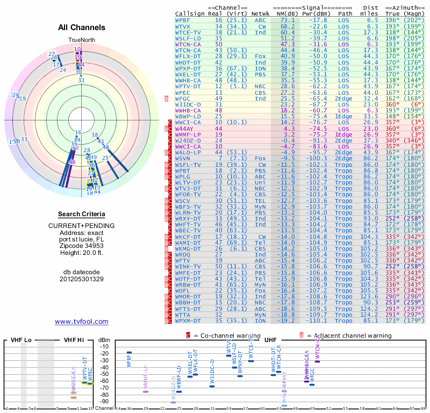Select co-channel warning icon on WMMF-LP row
Viewport: 430px width, 413px height.
tap(170, 134)
